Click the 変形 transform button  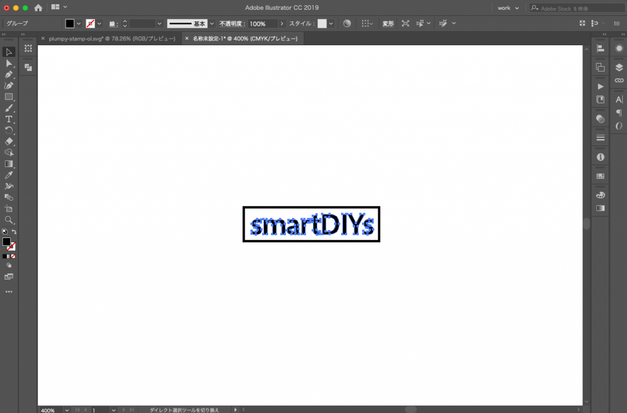point(388,24)
